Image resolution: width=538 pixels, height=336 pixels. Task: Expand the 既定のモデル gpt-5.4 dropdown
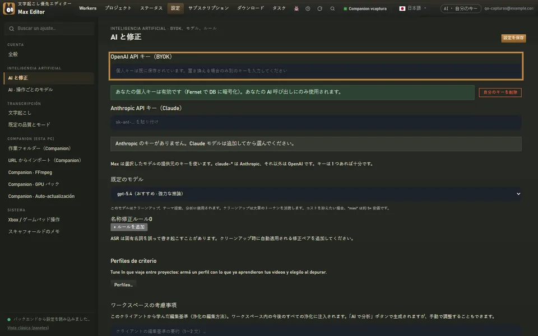(316, 194)
